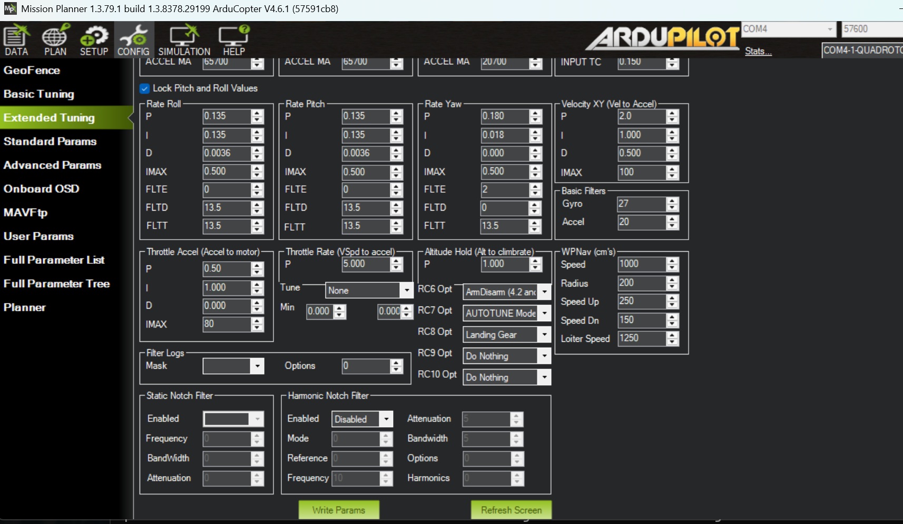Adjust Rate Roll I spinner arrows

click(257, 135)
